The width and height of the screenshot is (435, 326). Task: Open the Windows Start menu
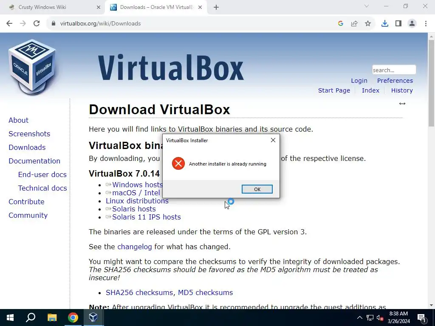pos(10,318)
